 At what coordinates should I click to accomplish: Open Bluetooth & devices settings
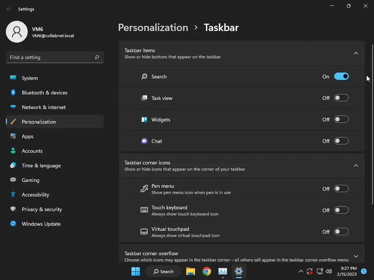coord(55,92)
